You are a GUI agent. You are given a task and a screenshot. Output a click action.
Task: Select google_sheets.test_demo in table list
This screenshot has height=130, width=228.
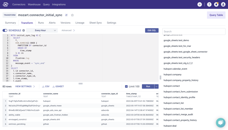tap(176, 40)
